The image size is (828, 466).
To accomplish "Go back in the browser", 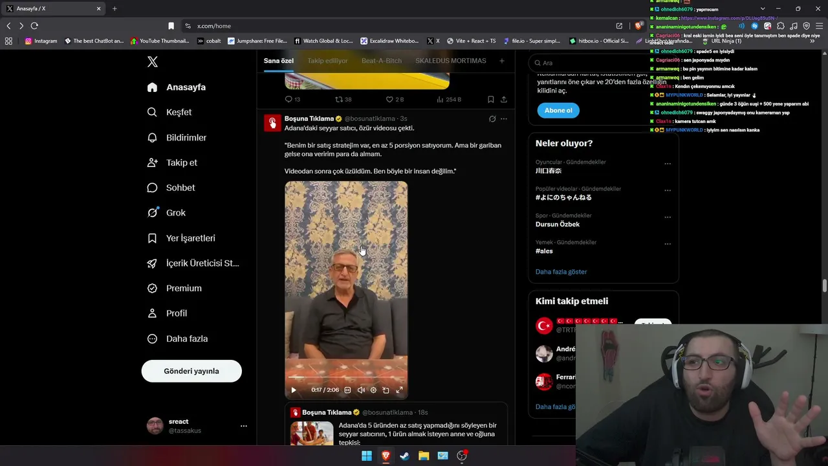I will point(8,26).
